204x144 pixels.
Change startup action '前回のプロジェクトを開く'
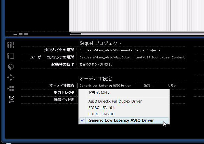pyautogui.click(x=96, y=64)
